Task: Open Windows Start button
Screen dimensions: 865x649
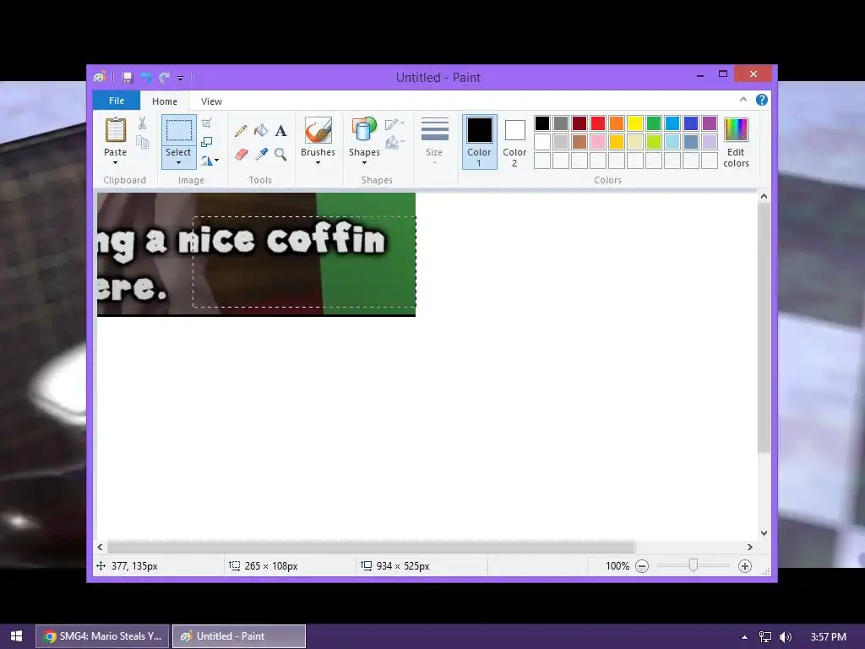Action: (x=16, y=635)
